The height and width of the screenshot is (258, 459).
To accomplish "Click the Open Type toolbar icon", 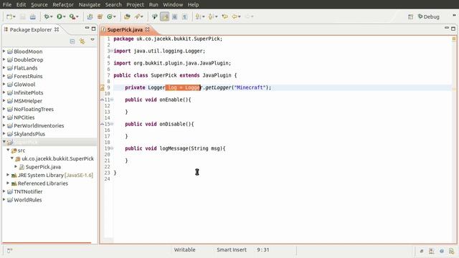I will coord(127,16).
